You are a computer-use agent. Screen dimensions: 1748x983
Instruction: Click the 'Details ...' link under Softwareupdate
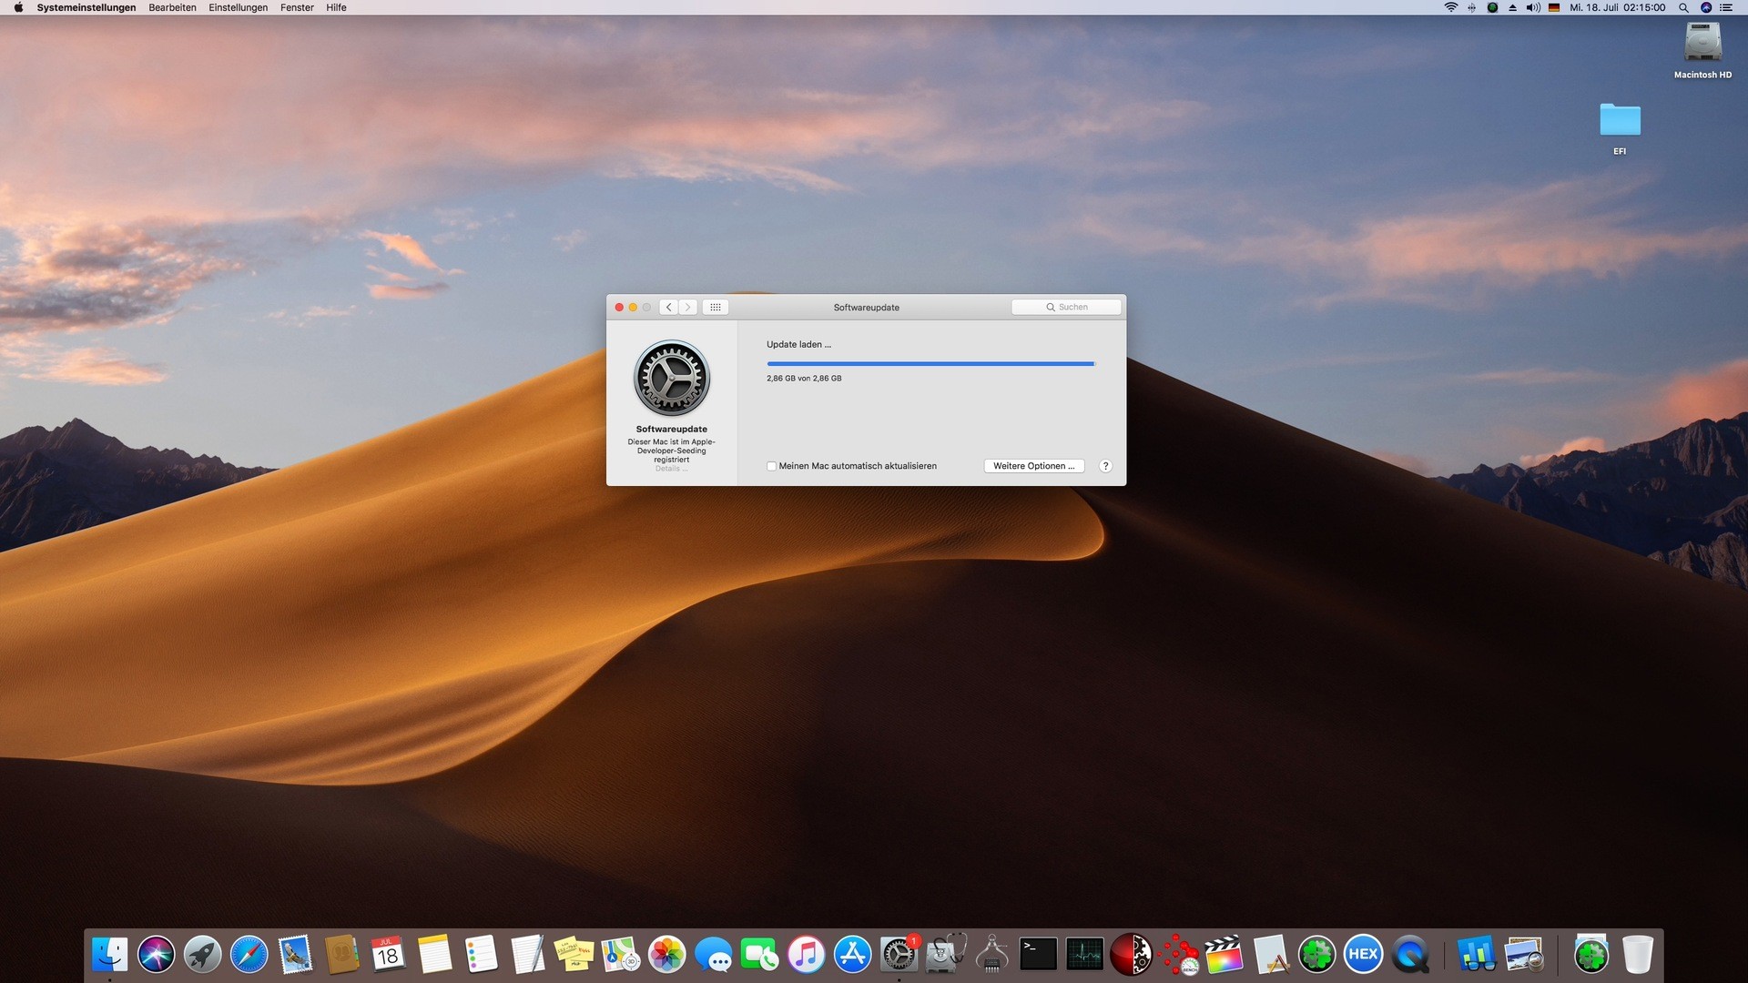pyautogui.click(x=671, y=469)
